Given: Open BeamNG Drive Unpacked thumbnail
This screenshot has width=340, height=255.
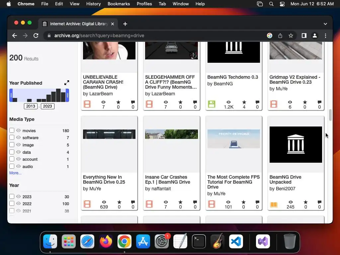Looking at the screenshot, I should (x=296, y=144).
